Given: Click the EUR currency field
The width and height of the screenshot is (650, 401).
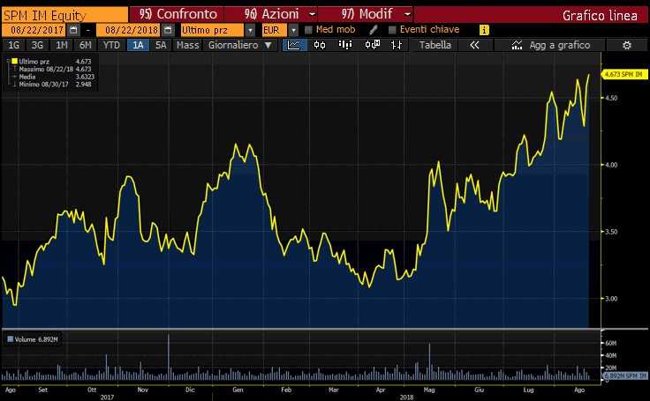Looking at the screenshot, I should click(x=275, y=30).
